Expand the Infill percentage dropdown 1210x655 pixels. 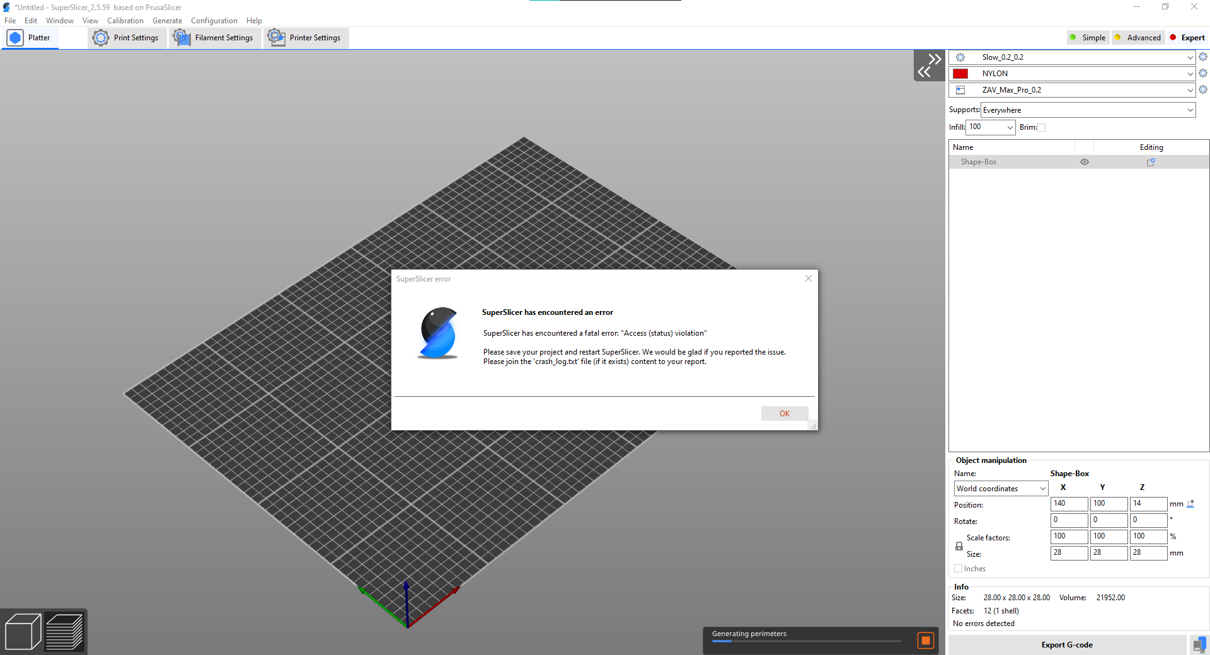(1009, 127)
